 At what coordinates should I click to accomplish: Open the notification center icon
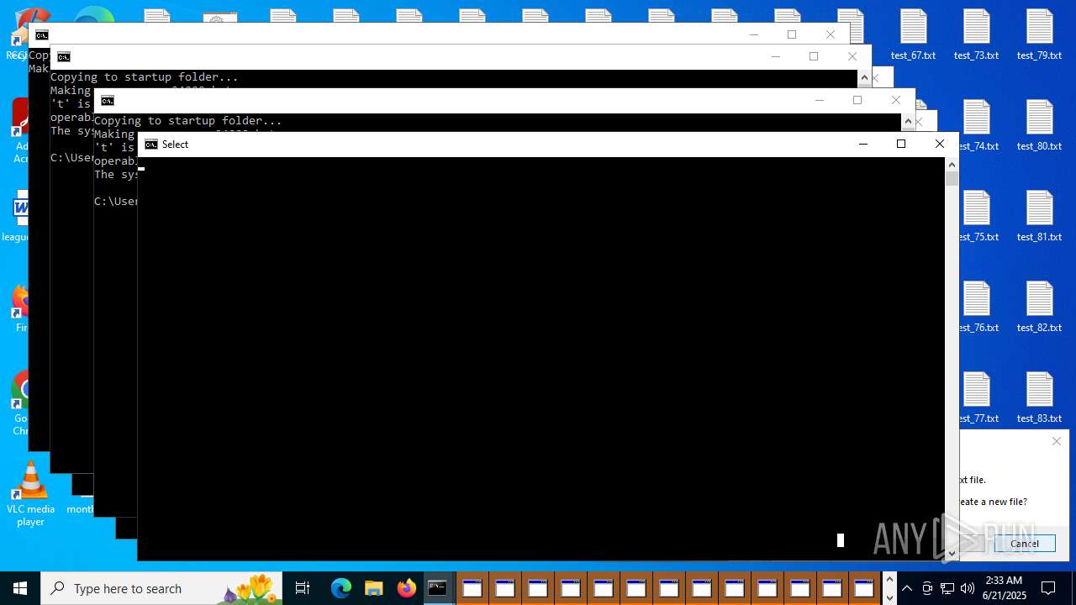(x=1048, y=588)
